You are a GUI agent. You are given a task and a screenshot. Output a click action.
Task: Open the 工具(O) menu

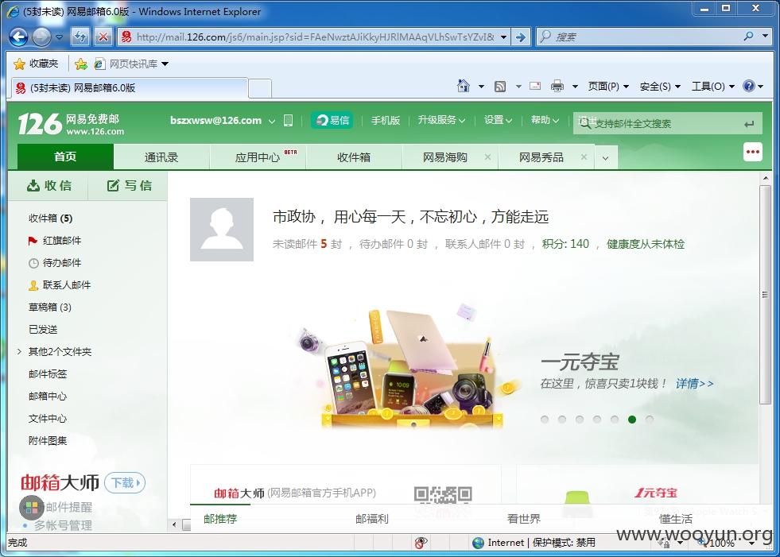713,87
